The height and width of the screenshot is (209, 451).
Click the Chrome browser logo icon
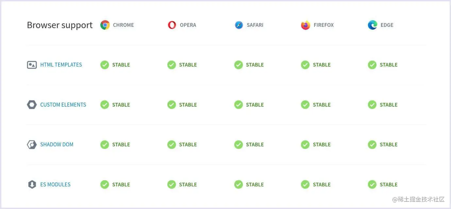pos(105,25)
